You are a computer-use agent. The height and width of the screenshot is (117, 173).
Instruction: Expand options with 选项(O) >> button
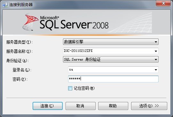[149, 106]
